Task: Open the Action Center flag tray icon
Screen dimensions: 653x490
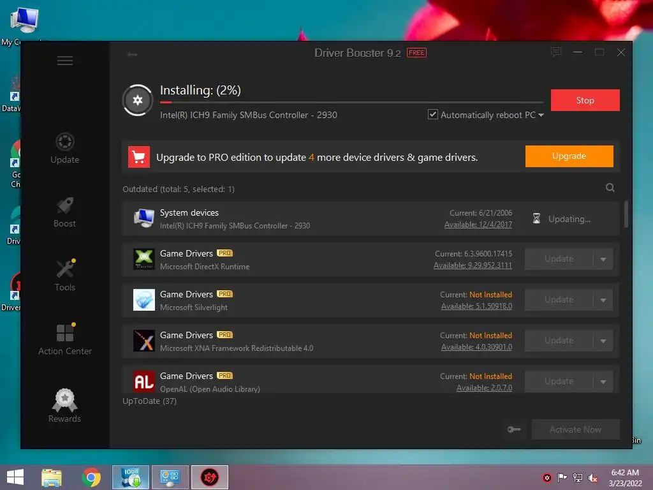Action: (562, 477)
